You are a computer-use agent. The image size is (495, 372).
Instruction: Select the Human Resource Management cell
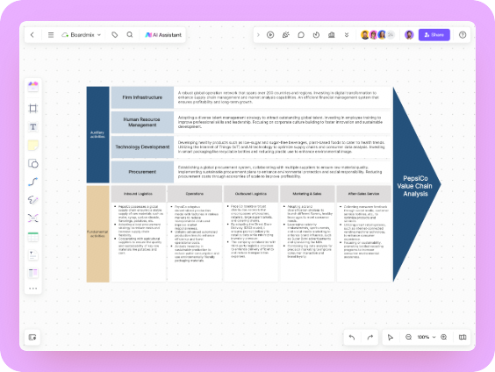tap(142, 122)
